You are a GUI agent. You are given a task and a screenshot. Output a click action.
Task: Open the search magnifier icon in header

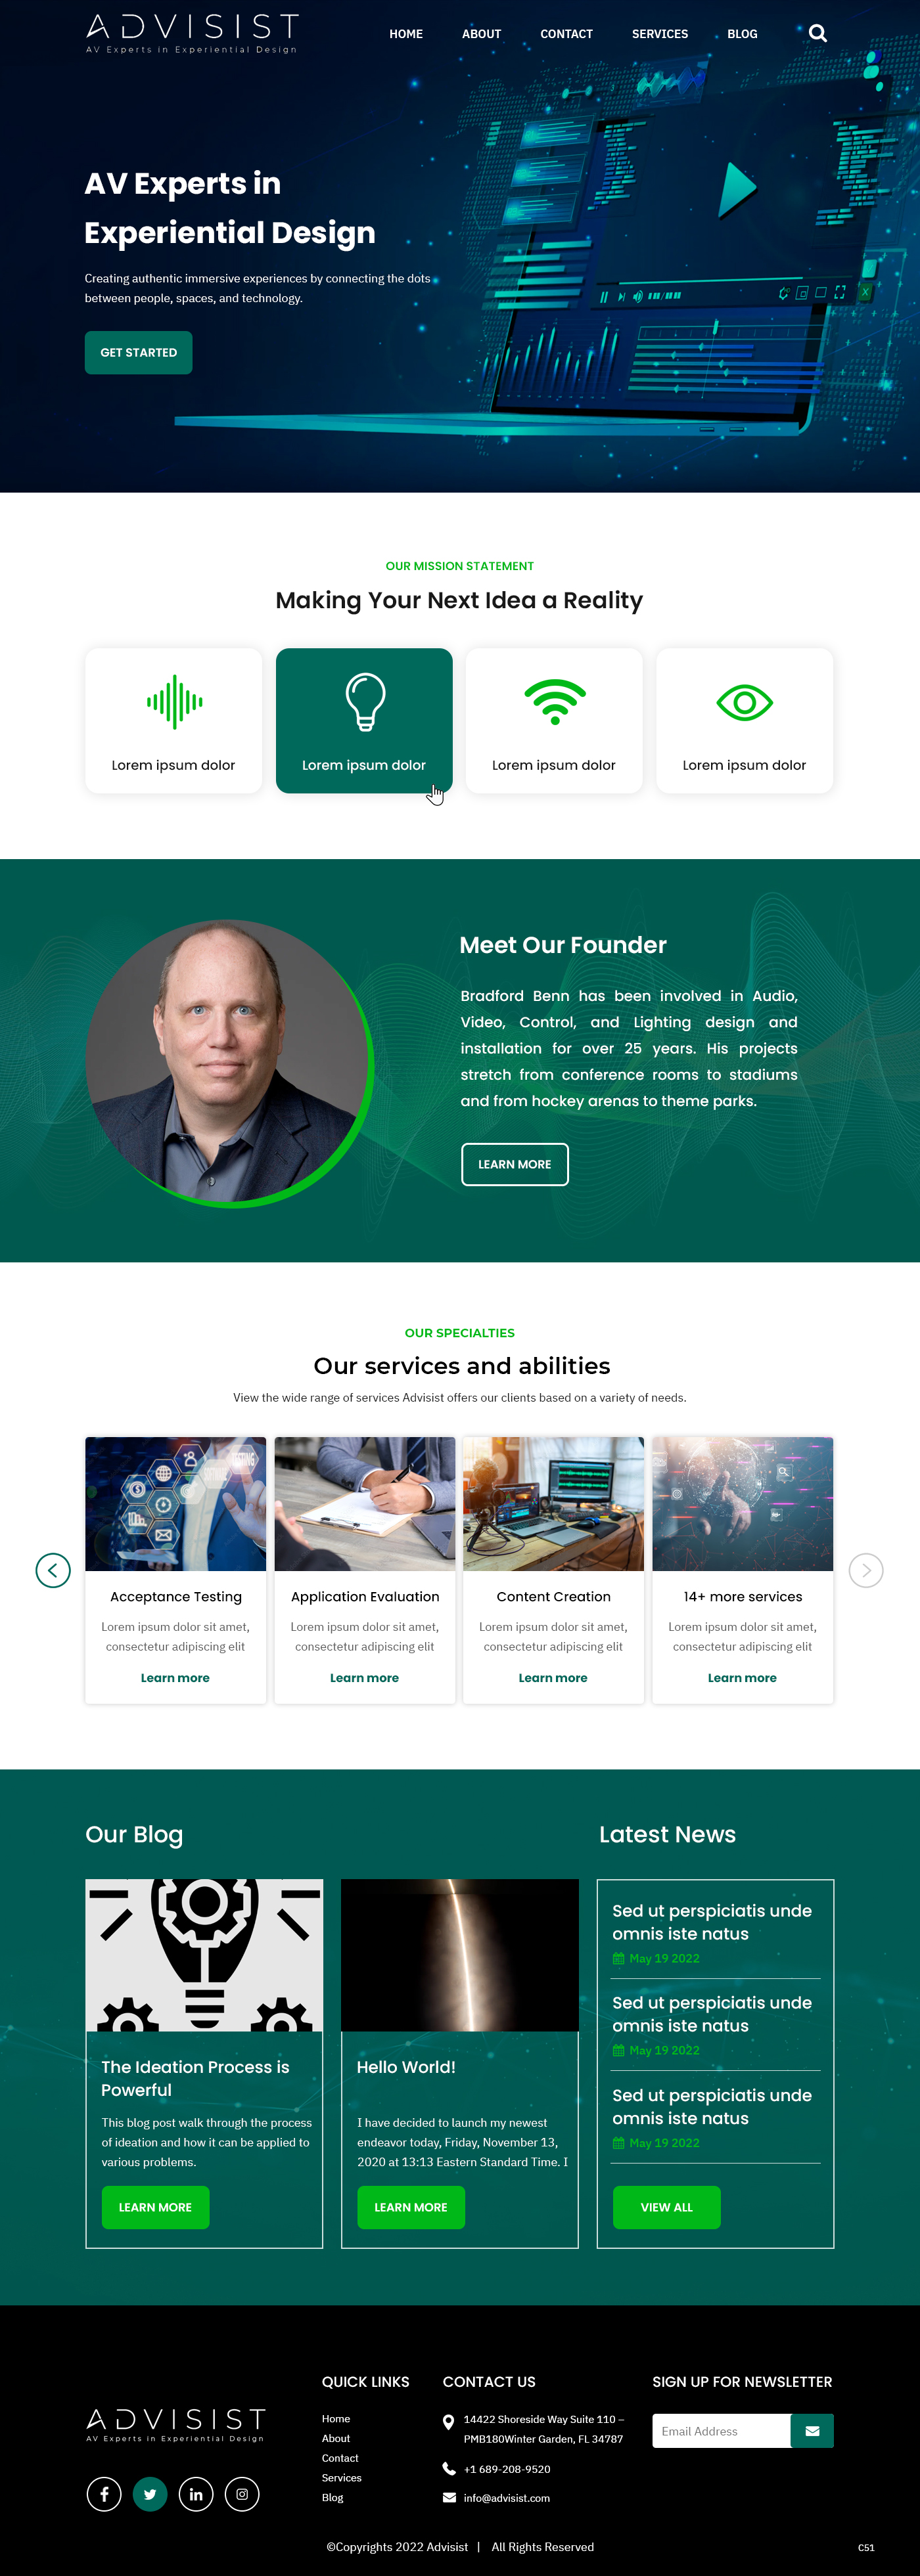(x=817, y=33)
